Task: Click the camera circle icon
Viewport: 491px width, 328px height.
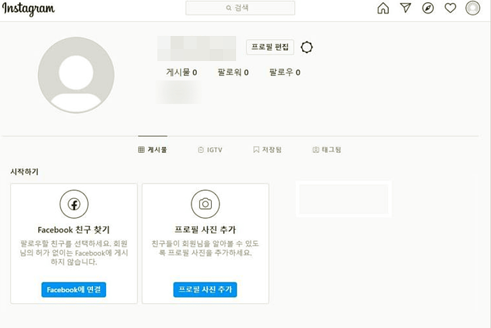Action: click(x=205, y=204)
